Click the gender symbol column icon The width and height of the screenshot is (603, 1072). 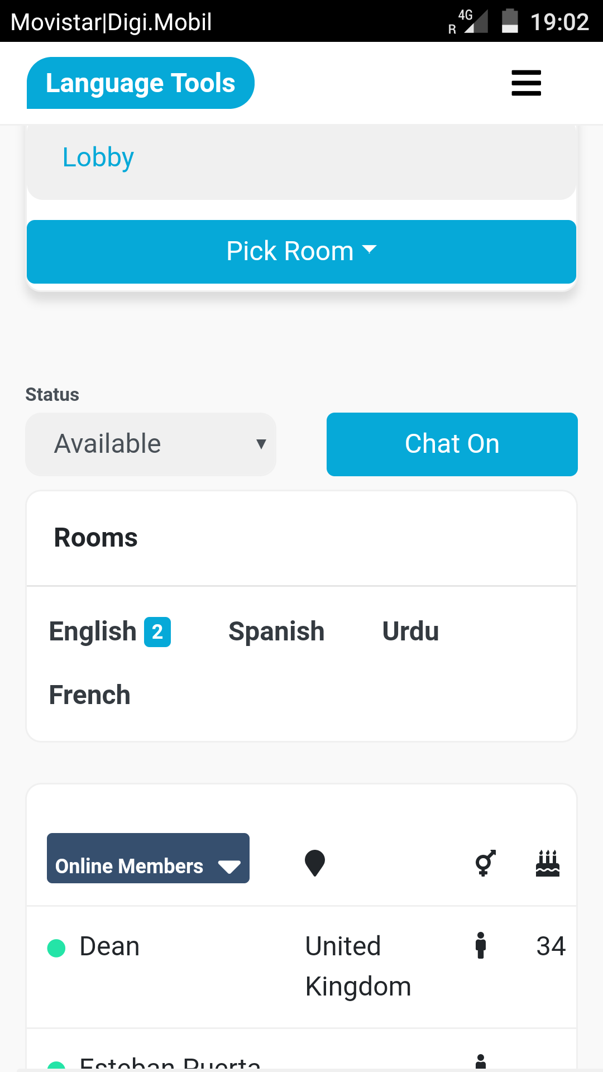coord(485,863)
